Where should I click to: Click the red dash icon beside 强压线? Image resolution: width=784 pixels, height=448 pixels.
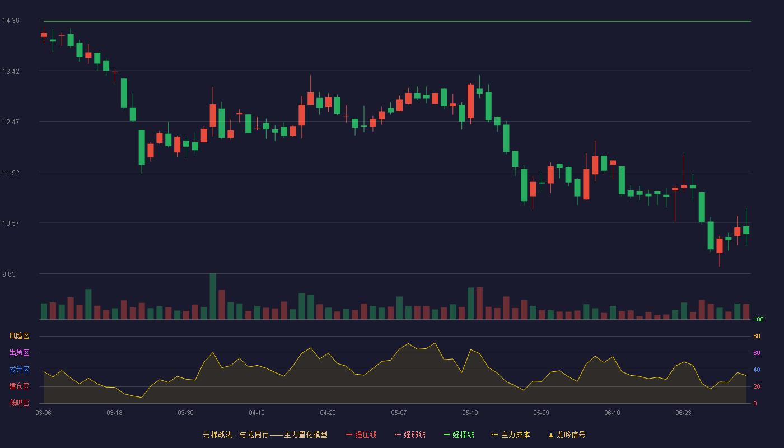pos(349,435)
